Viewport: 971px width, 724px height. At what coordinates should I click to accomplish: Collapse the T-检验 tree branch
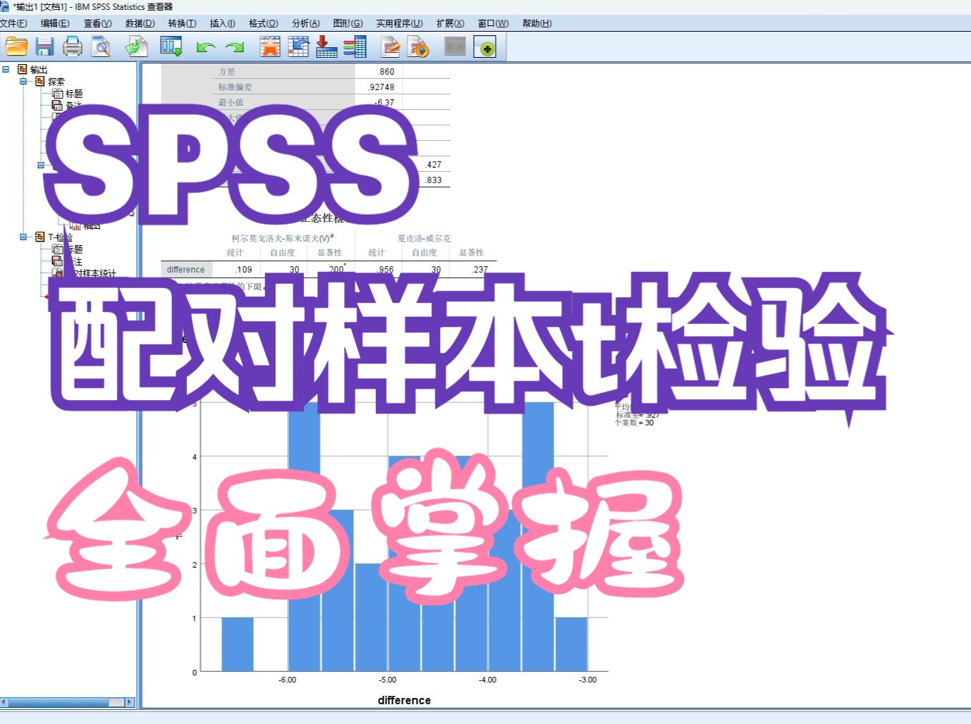[23, 237]
